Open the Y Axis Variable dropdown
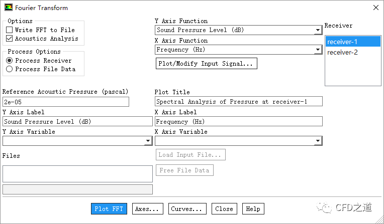 pos(148,141)
